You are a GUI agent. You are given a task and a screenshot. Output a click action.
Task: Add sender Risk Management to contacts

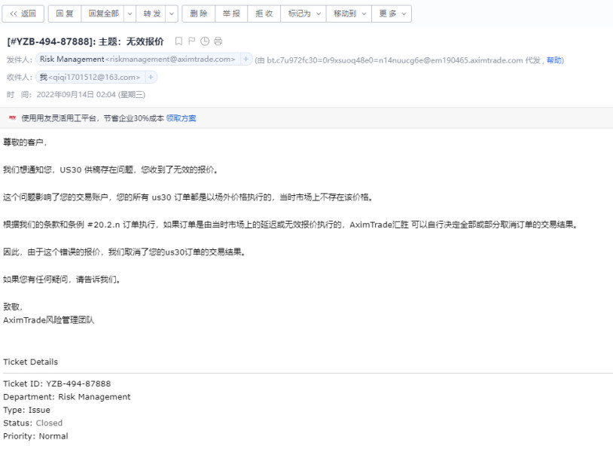(246, 59)
